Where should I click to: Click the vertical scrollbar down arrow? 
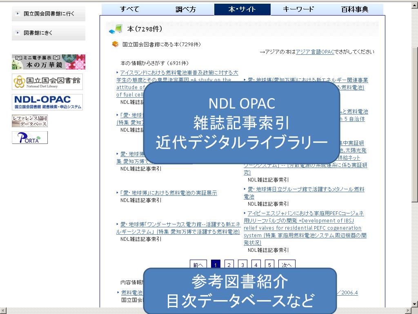tap(415, 304)
